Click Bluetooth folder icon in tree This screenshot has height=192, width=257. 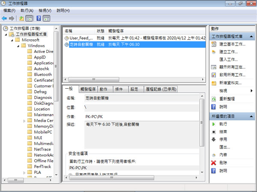[x=30, y=74]
